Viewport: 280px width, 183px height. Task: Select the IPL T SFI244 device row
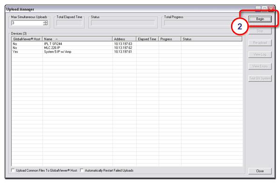tap(127, 44)
